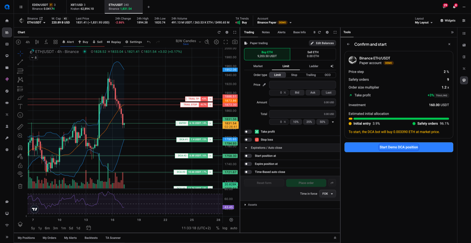The image size is (471, 243).
Task: Open the My Orders bottom tab
Action: click(x=49, y=238)
